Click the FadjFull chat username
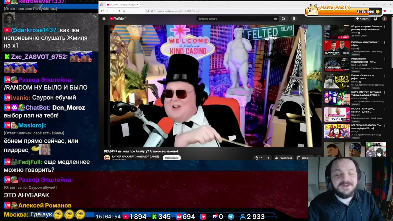Screen dimensions: 393x221 (30, 162)
